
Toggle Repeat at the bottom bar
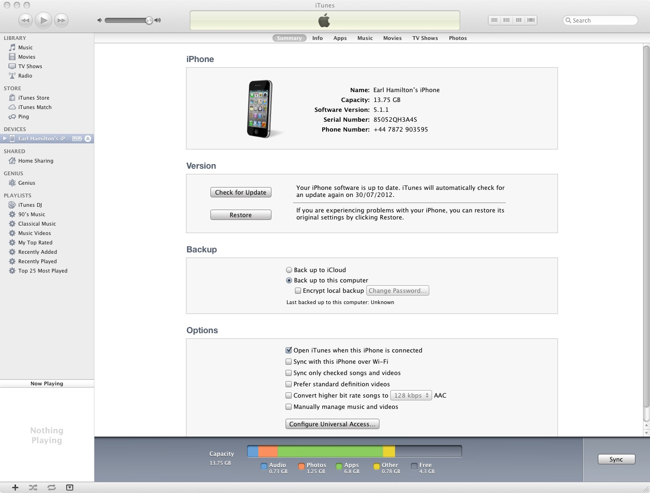click(x=52, y=487)
